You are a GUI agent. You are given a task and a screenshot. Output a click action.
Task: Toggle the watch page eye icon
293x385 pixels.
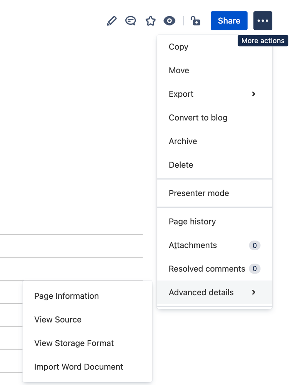pyautogui.click(x=169, y=21)
